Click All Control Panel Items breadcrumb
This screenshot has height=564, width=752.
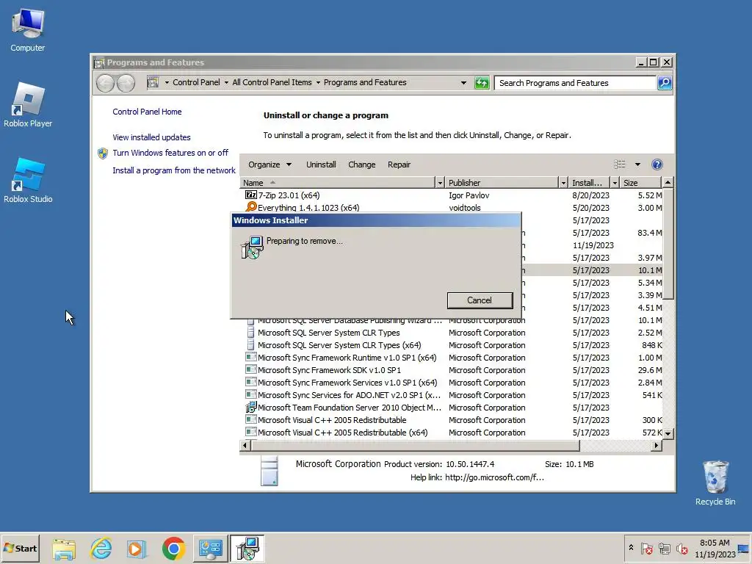[x=272, y=82]
